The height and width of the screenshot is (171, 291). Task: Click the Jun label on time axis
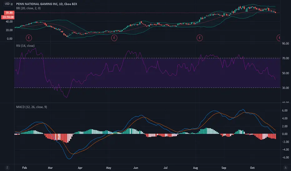136,168
